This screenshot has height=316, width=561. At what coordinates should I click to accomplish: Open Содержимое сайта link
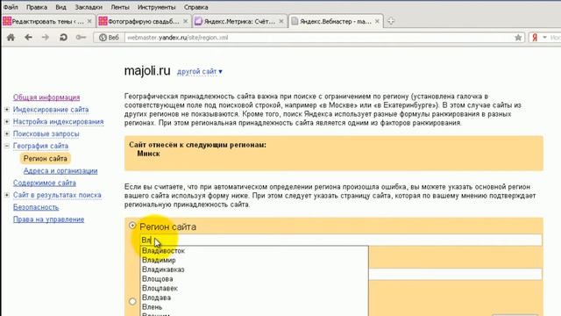point(45,183)
